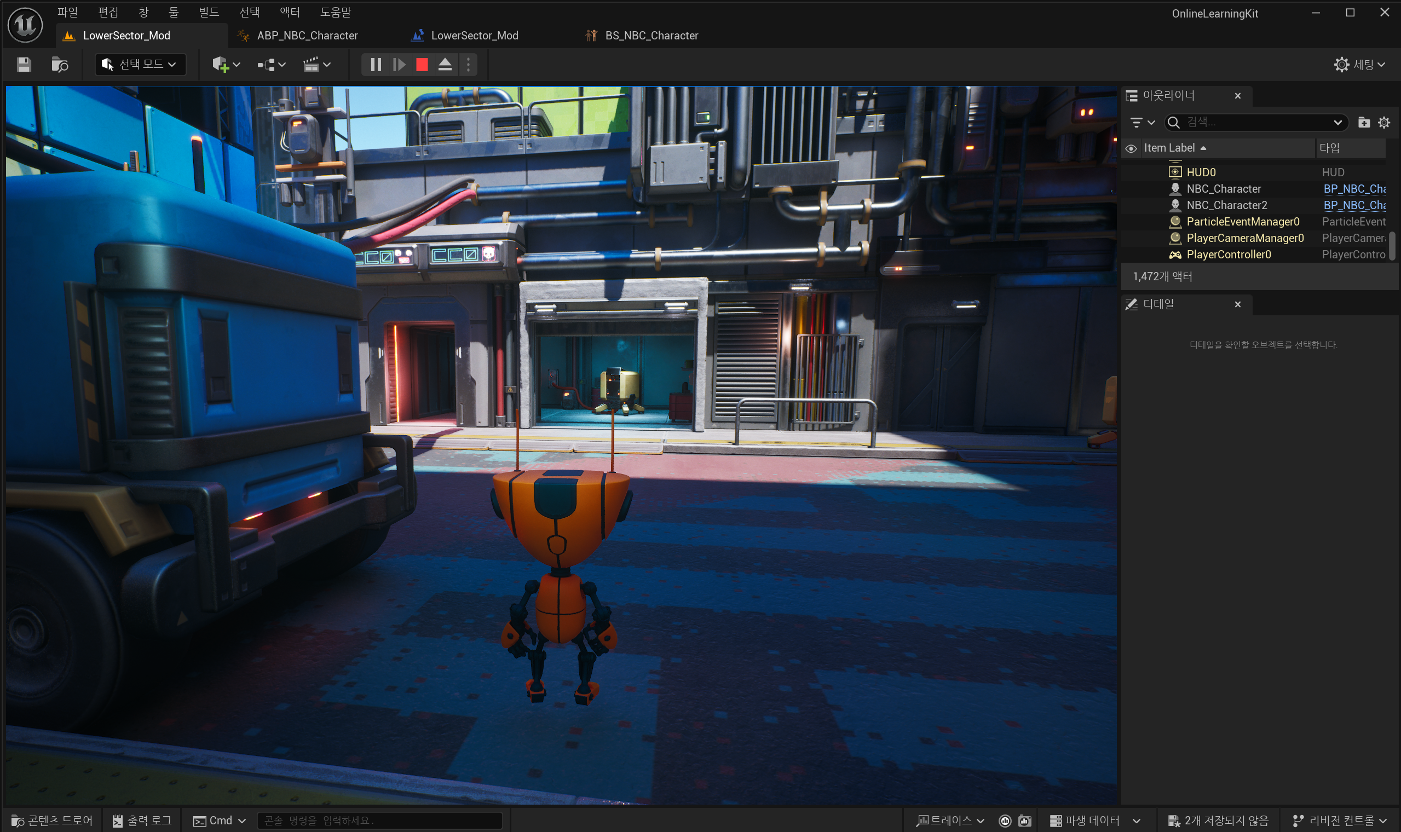Screen dimensions: 1401x832
Task: Expand the 세팅 settings dropdown
Action: [1359, 65]
